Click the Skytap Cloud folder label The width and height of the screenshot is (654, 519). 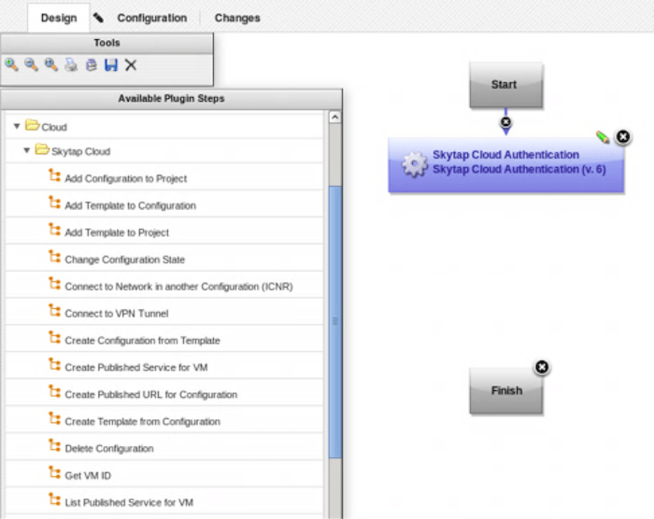tap(80, 151)
